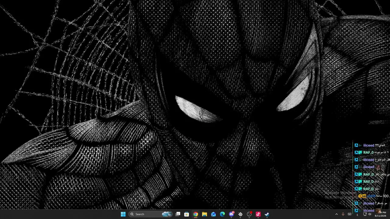
Task: Open network settings from the tray
Action: click(365, 214)
